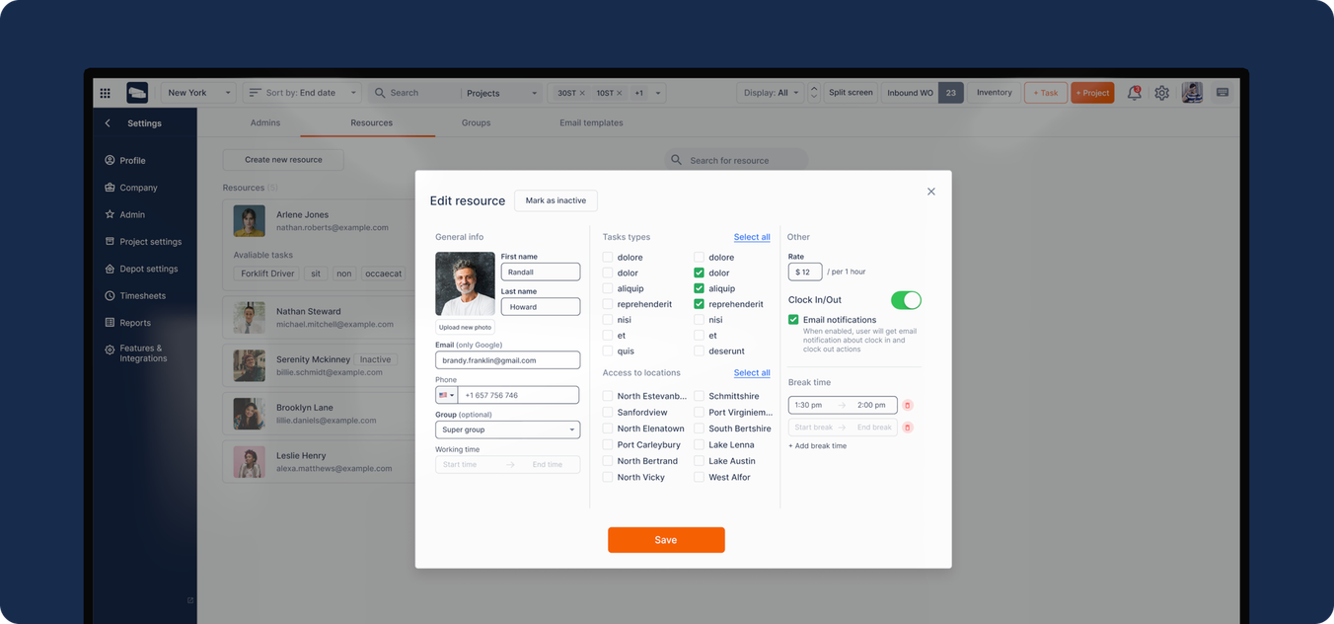Click Mark as inactive
The width and height of the screenshot is (1334, 624).
pyautogui.click(x=556, y=200)
